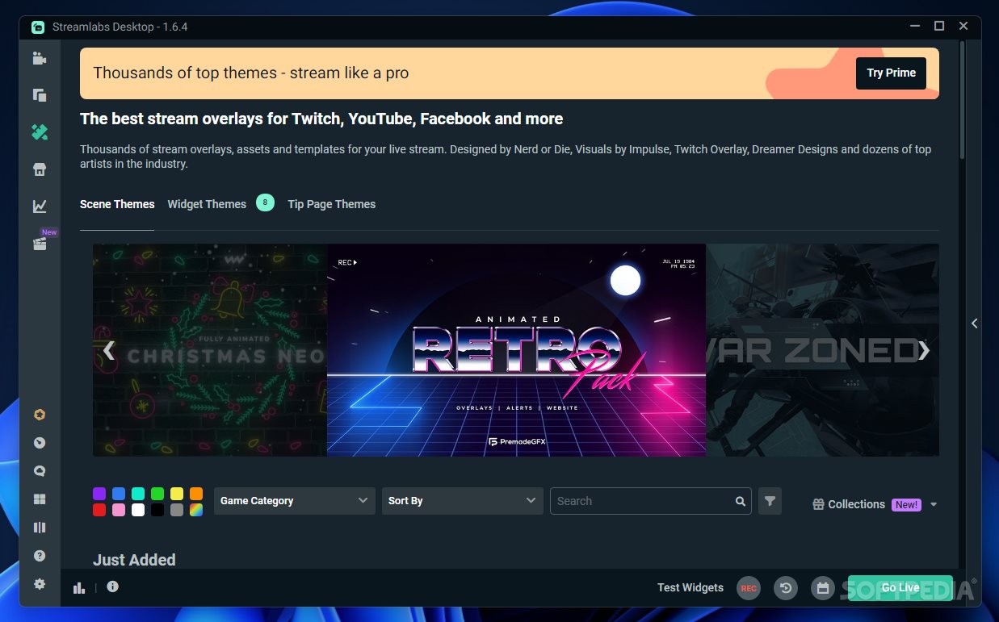Viewport: 999px width, 622px height.
Task: Expand the Collections dropdown arrow
Action: tap(934, 505)
